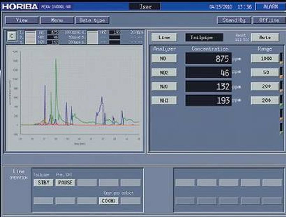Open the Data type selector
Viewport: 286px width, 217px height.
[92, 20]
